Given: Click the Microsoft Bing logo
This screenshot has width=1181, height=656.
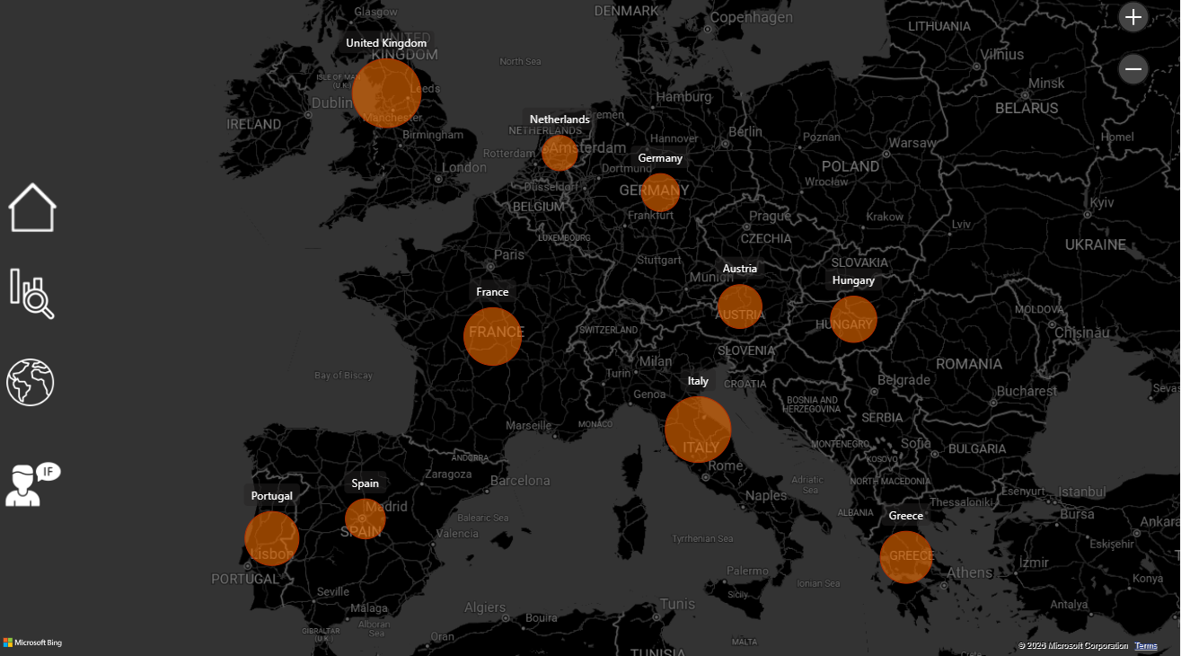Looking at the screenshot, I should [32, 643].
